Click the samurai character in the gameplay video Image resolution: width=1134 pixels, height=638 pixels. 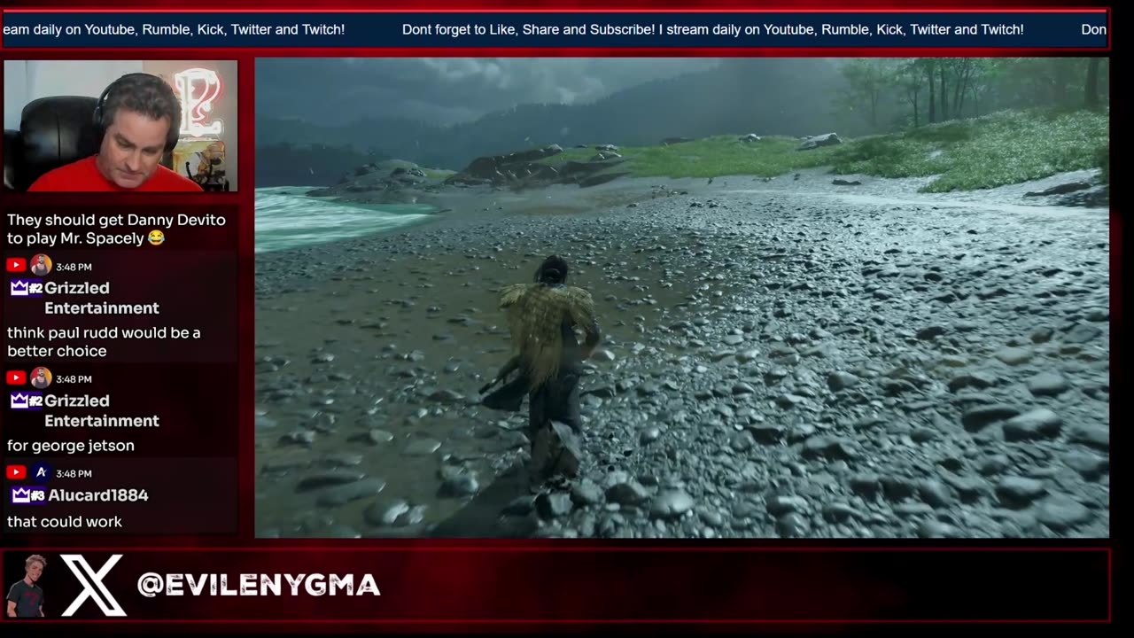coord(548,372)
